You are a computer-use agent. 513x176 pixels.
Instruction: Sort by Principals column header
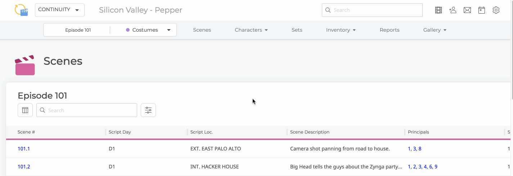pyautogui.click(x=418, y=132)
